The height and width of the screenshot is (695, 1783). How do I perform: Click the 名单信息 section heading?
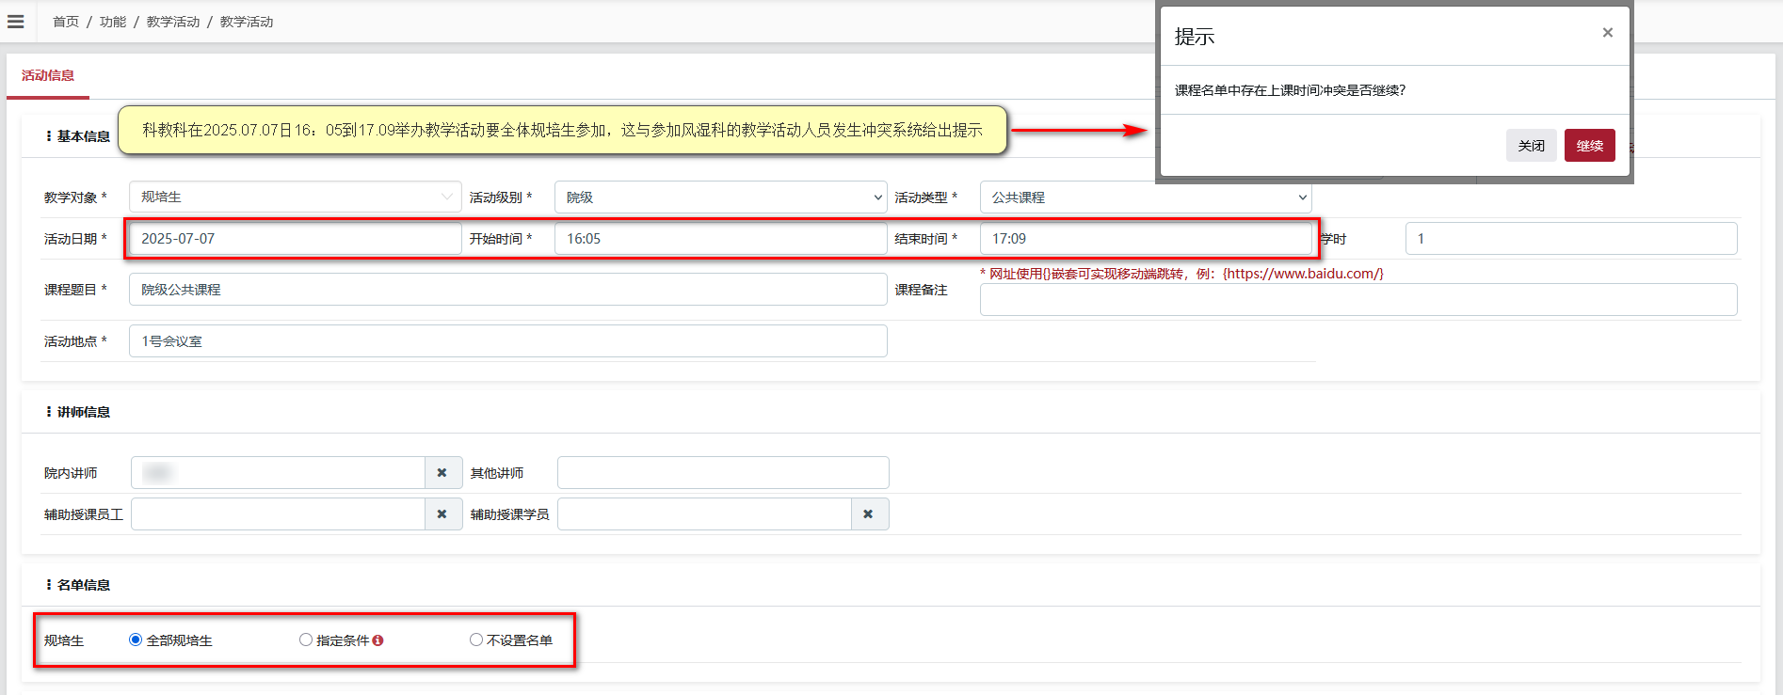click(x=83, y=585)
